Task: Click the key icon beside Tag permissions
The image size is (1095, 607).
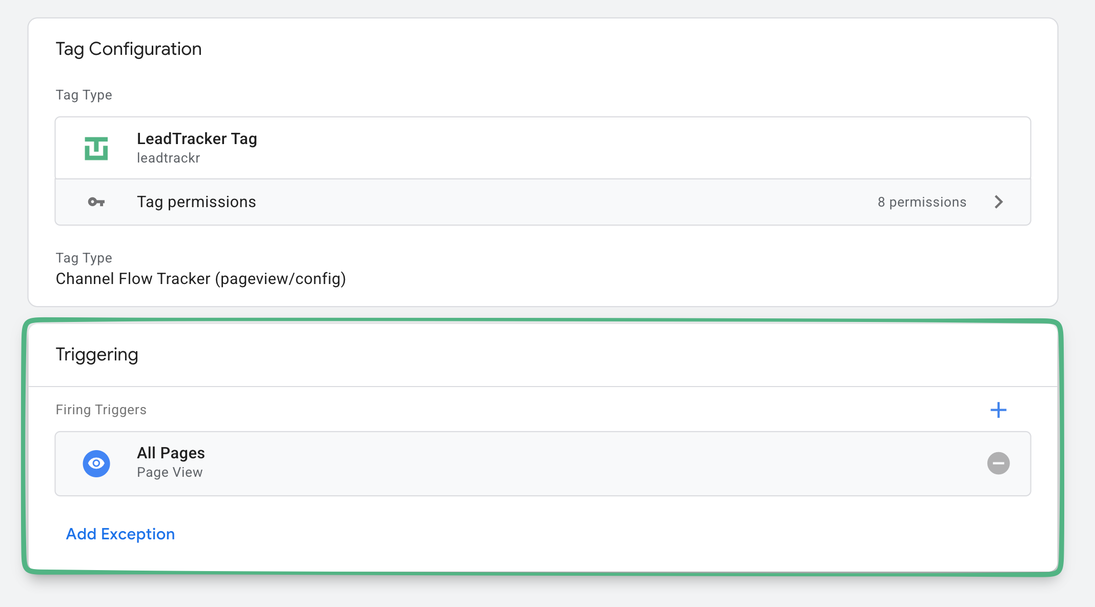Action: click(96, 202)
